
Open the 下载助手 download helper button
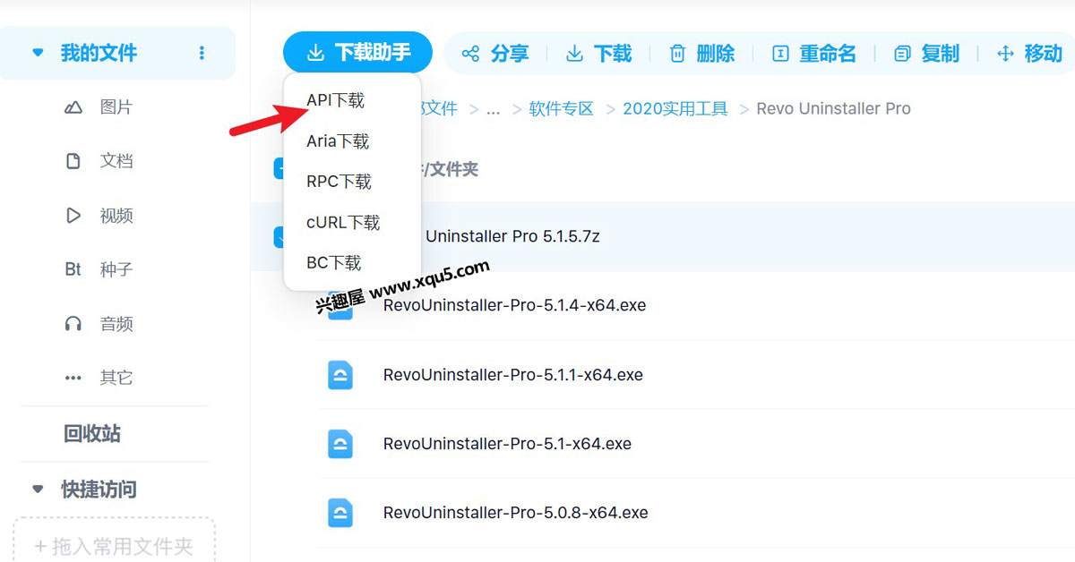click(x=357, y=53)
